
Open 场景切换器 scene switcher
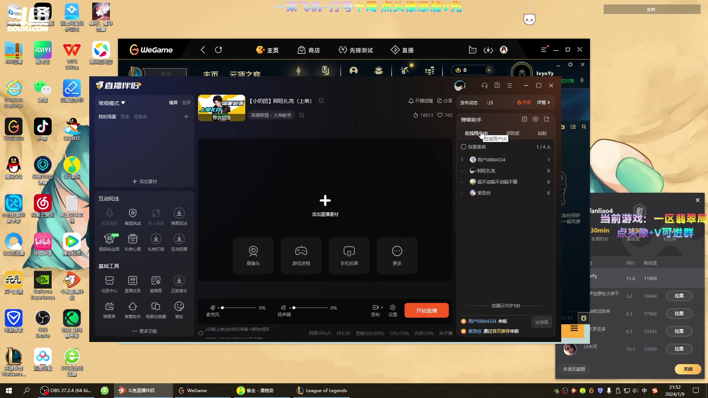coord(156,310)
